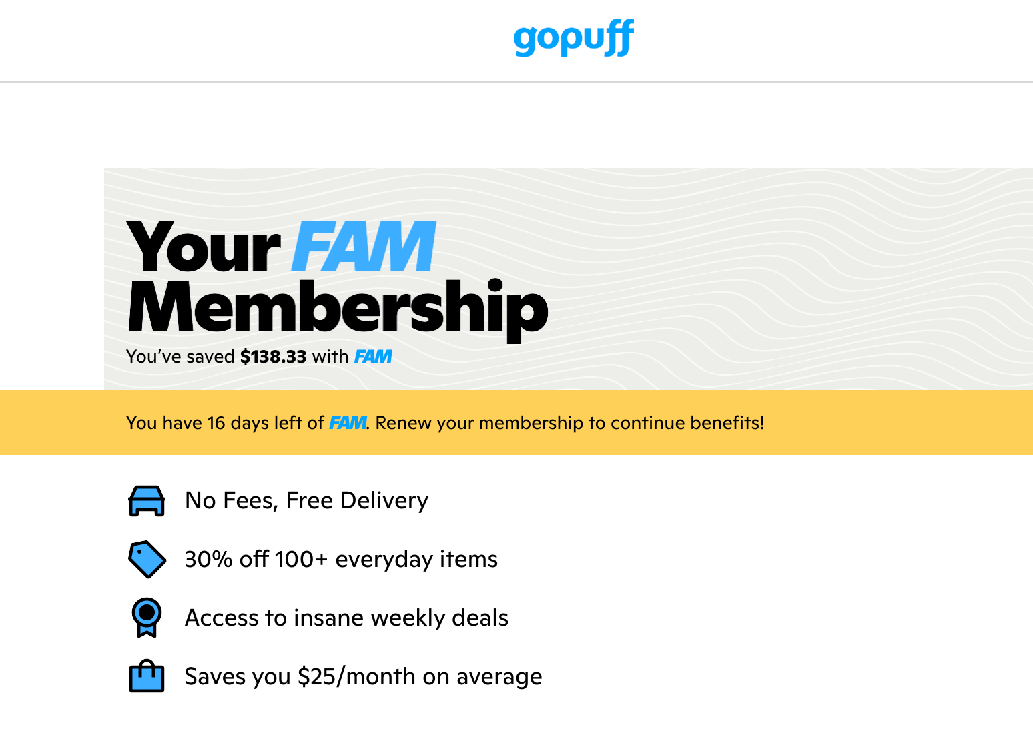Click the gopuff logo
This screenshot has height=739, width=1033.
pos(573,38)
